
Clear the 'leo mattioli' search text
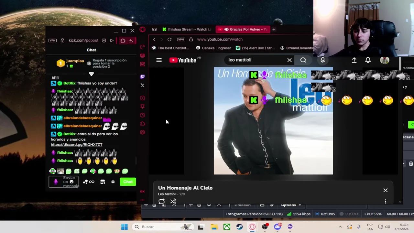289,60
